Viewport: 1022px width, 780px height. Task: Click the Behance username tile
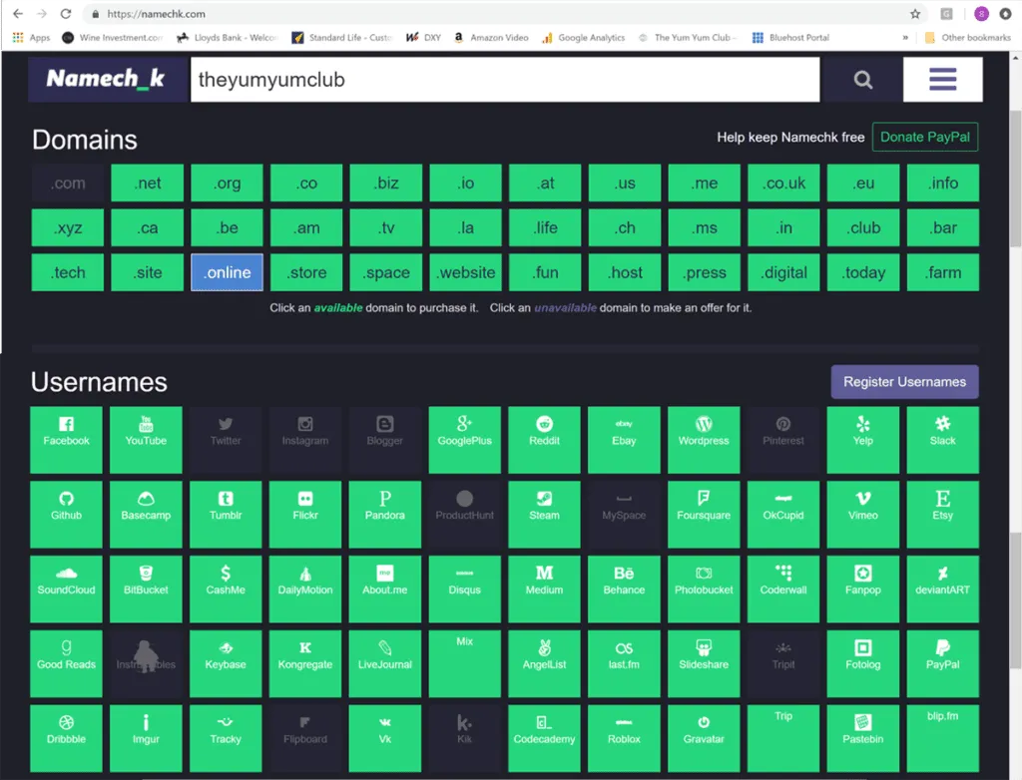click(624, 589)
